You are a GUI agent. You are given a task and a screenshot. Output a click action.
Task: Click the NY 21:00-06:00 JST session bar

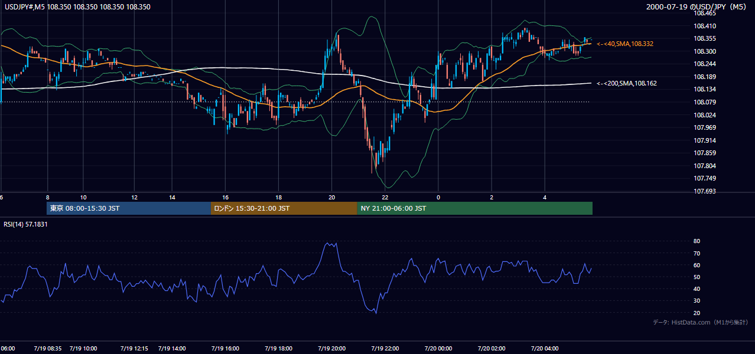tap(474, 208)
